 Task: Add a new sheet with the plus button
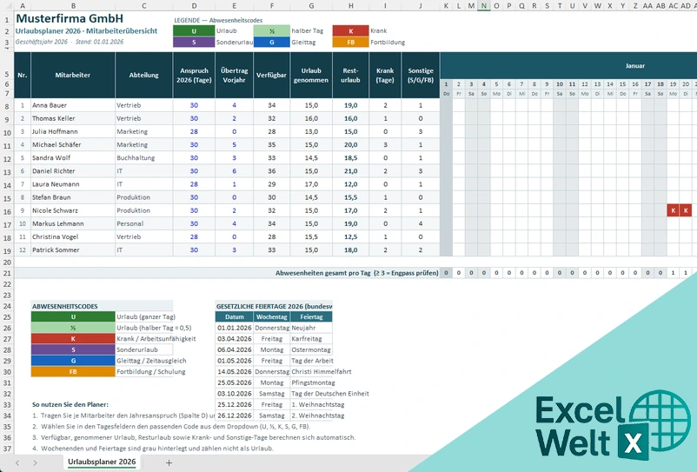click(x=169, y=462)
